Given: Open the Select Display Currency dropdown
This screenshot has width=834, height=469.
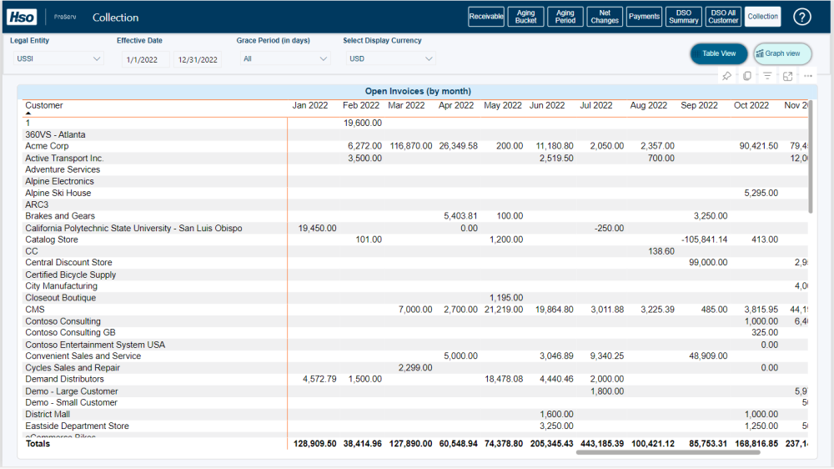Looking at the screenshot, I should 390,59.
